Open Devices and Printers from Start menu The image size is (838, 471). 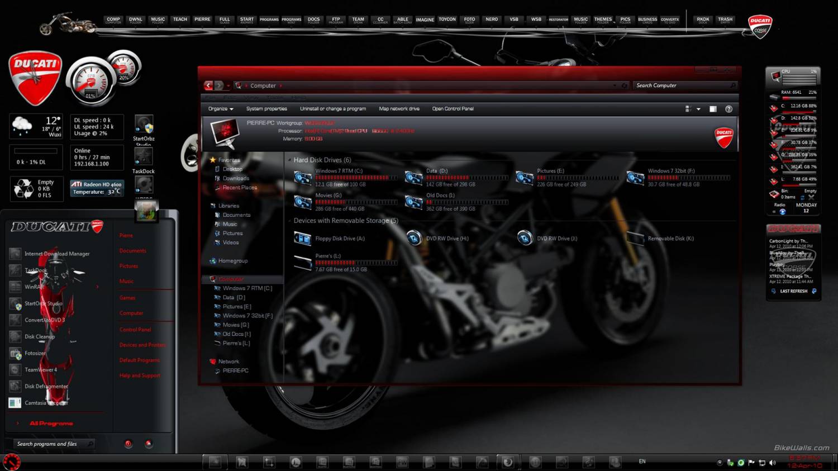(142, 345)
